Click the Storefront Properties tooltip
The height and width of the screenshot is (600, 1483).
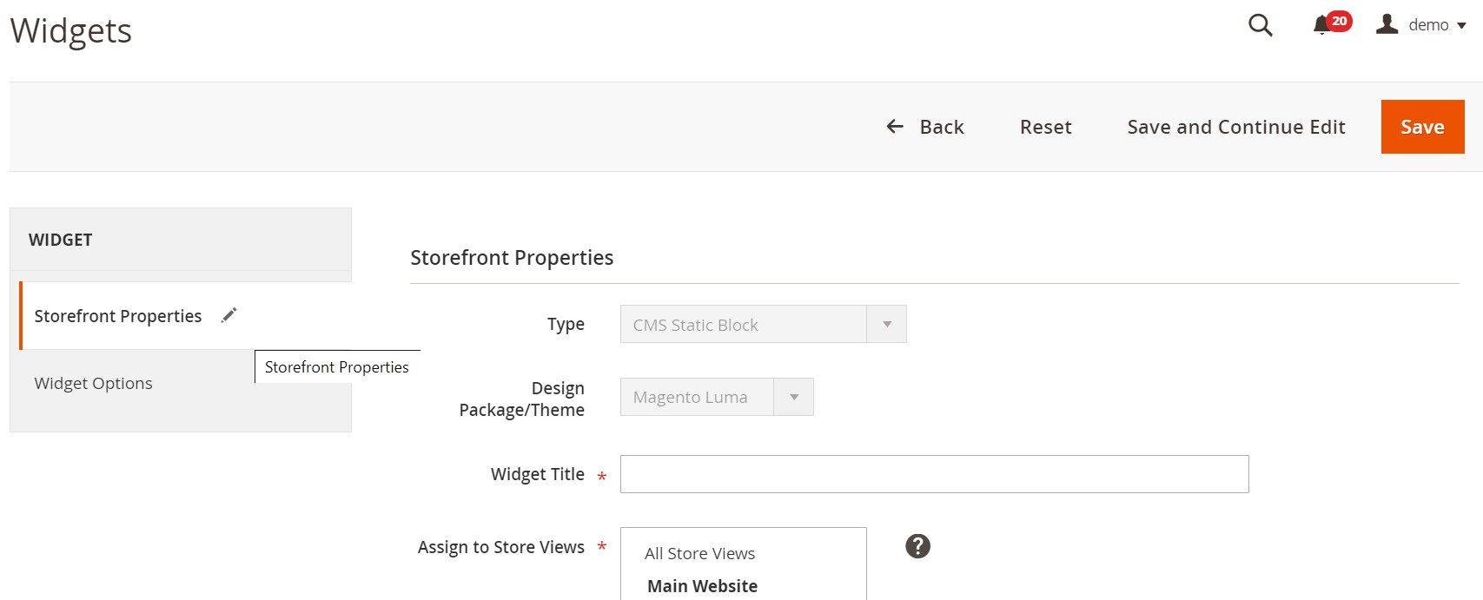click(336, 366)
